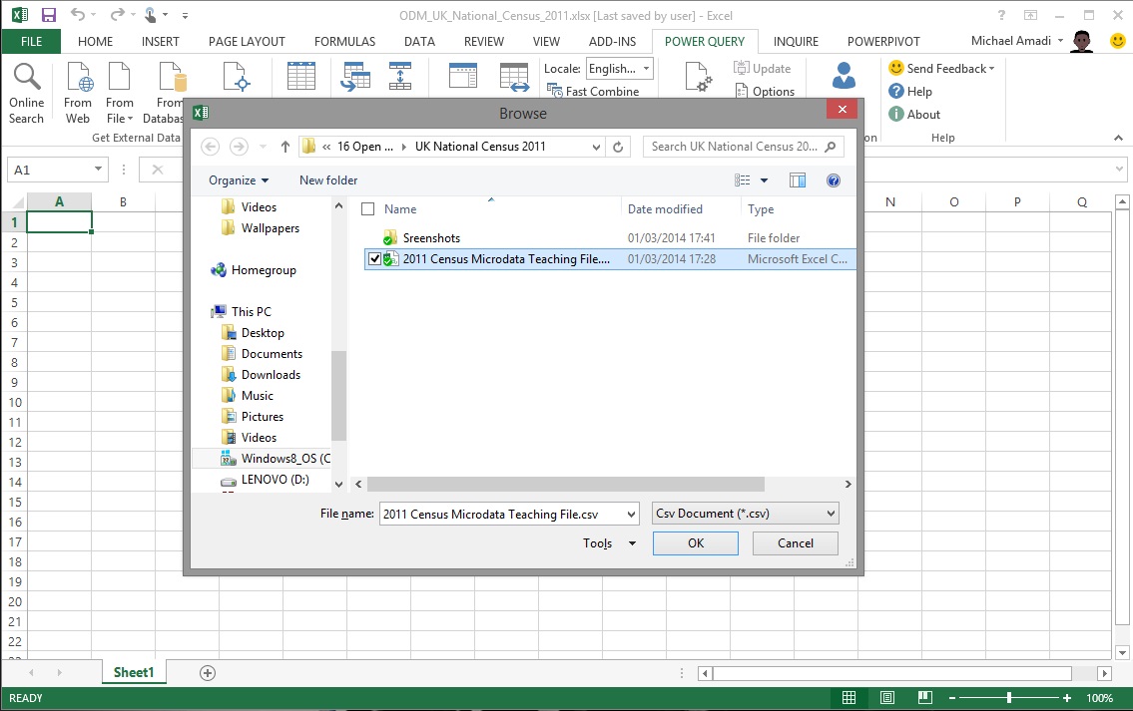This screenshot has width=1133, height=711.
Task: Click the blue help icon in Browse dialog
Action: (834, 180)
